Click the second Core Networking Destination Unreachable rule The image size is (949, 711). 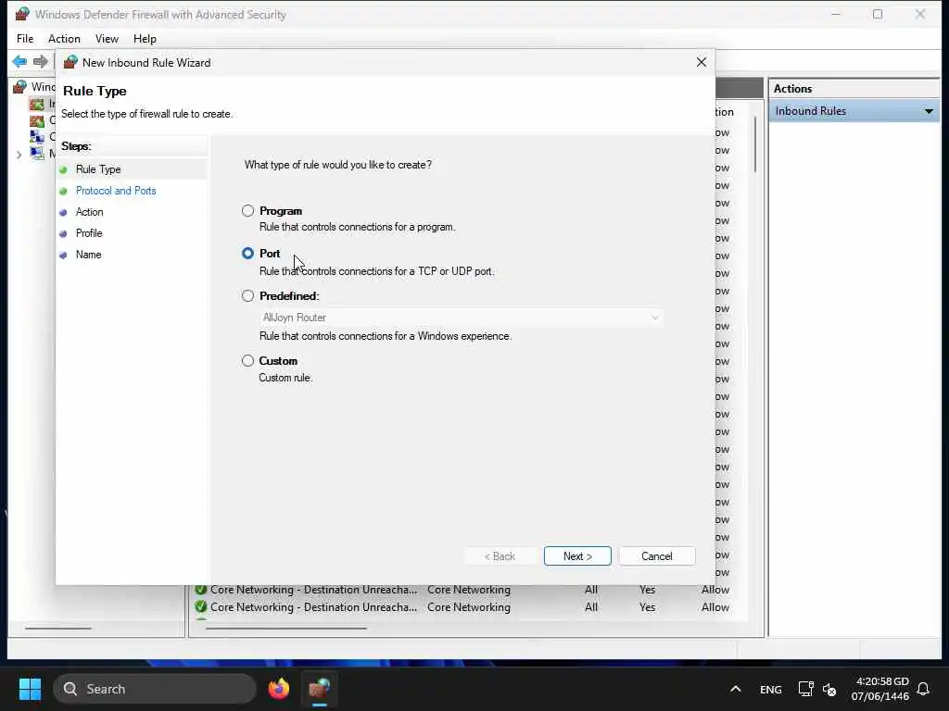[x=313, y=607]
